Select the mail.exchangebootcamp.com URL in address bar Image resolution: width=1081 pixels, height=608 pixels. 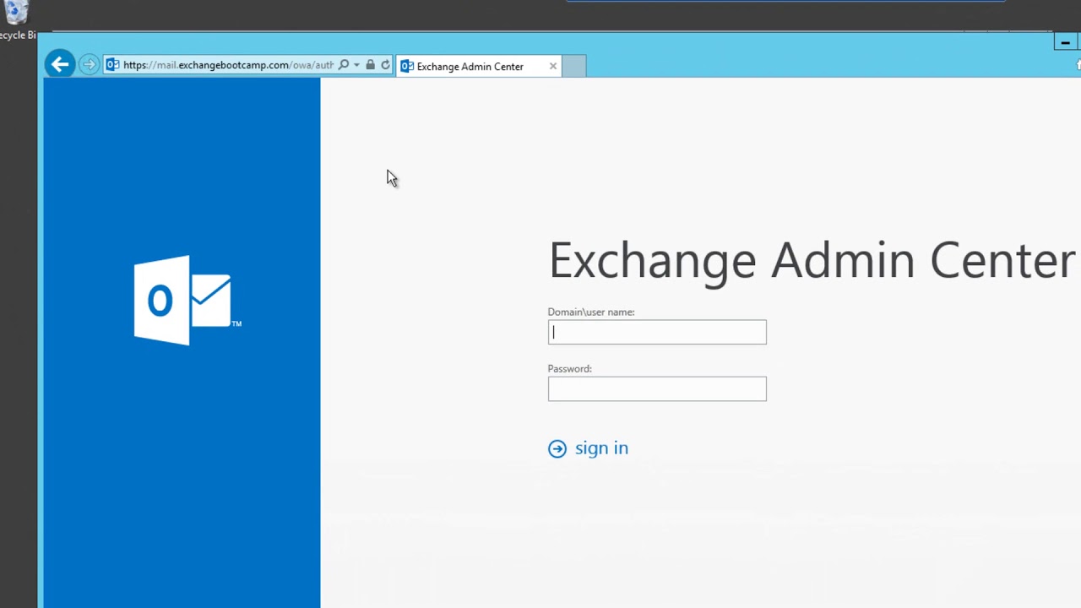228,65
